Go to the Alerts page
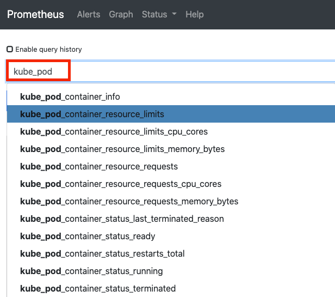This screenshot has height=297, width=335. (x=89, y=14)
